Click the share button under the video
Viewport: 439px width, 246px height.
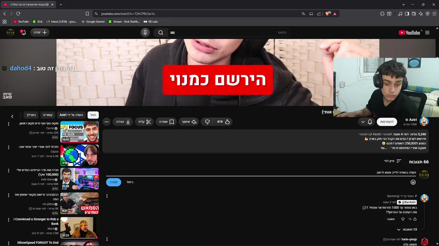[189, 122]
